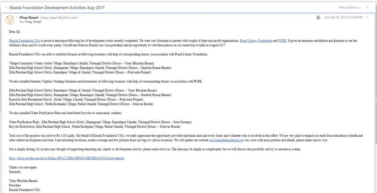377x193 pixels.
Task: Click the 'Sincerely,' sign-off
Action: point(15,172)
